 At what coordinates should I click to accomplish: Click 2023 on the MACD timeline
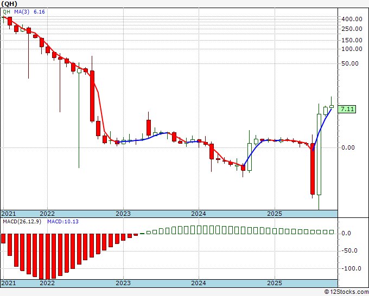coord(123,283)
